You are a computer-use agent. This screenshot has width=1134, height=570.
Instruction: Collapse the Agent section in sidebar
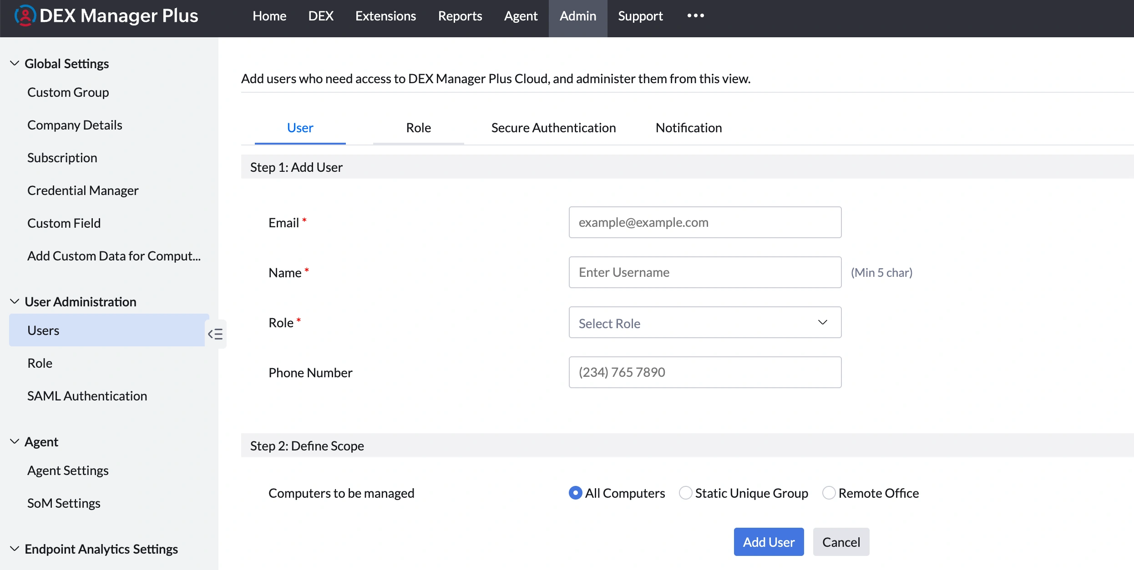15,442
